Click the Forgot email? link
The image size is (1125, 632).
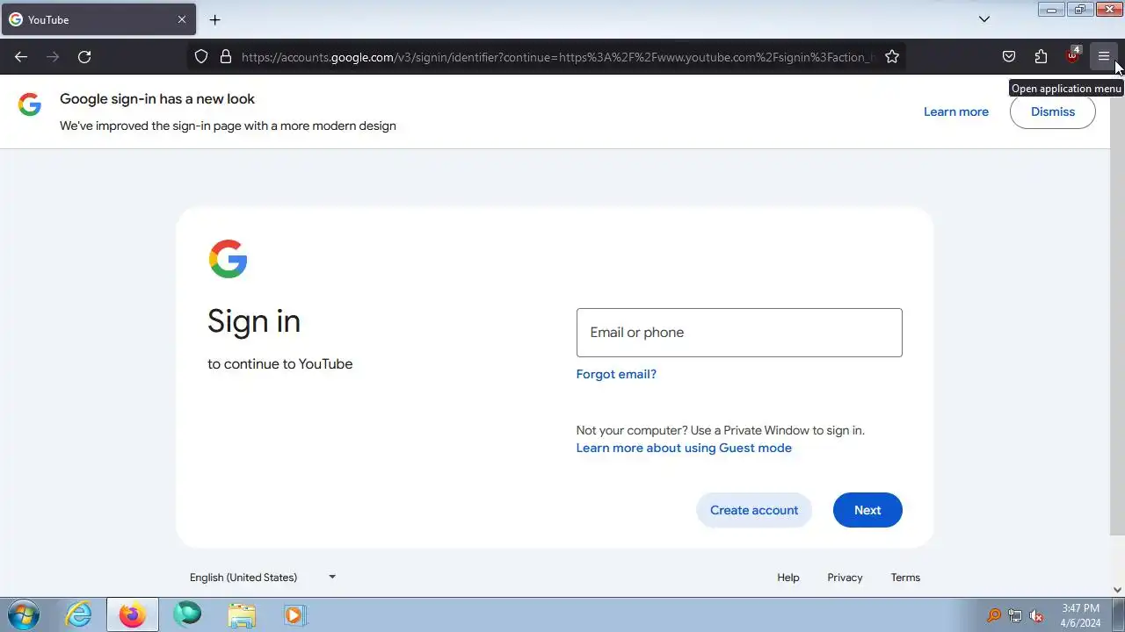click(616, 374)
